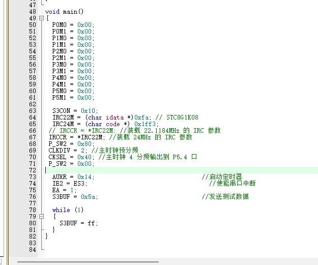Screen dimensions: 318x265
Task: Click the line 'P2M0 = 0x00;'
Action: (x=73, y=51)
